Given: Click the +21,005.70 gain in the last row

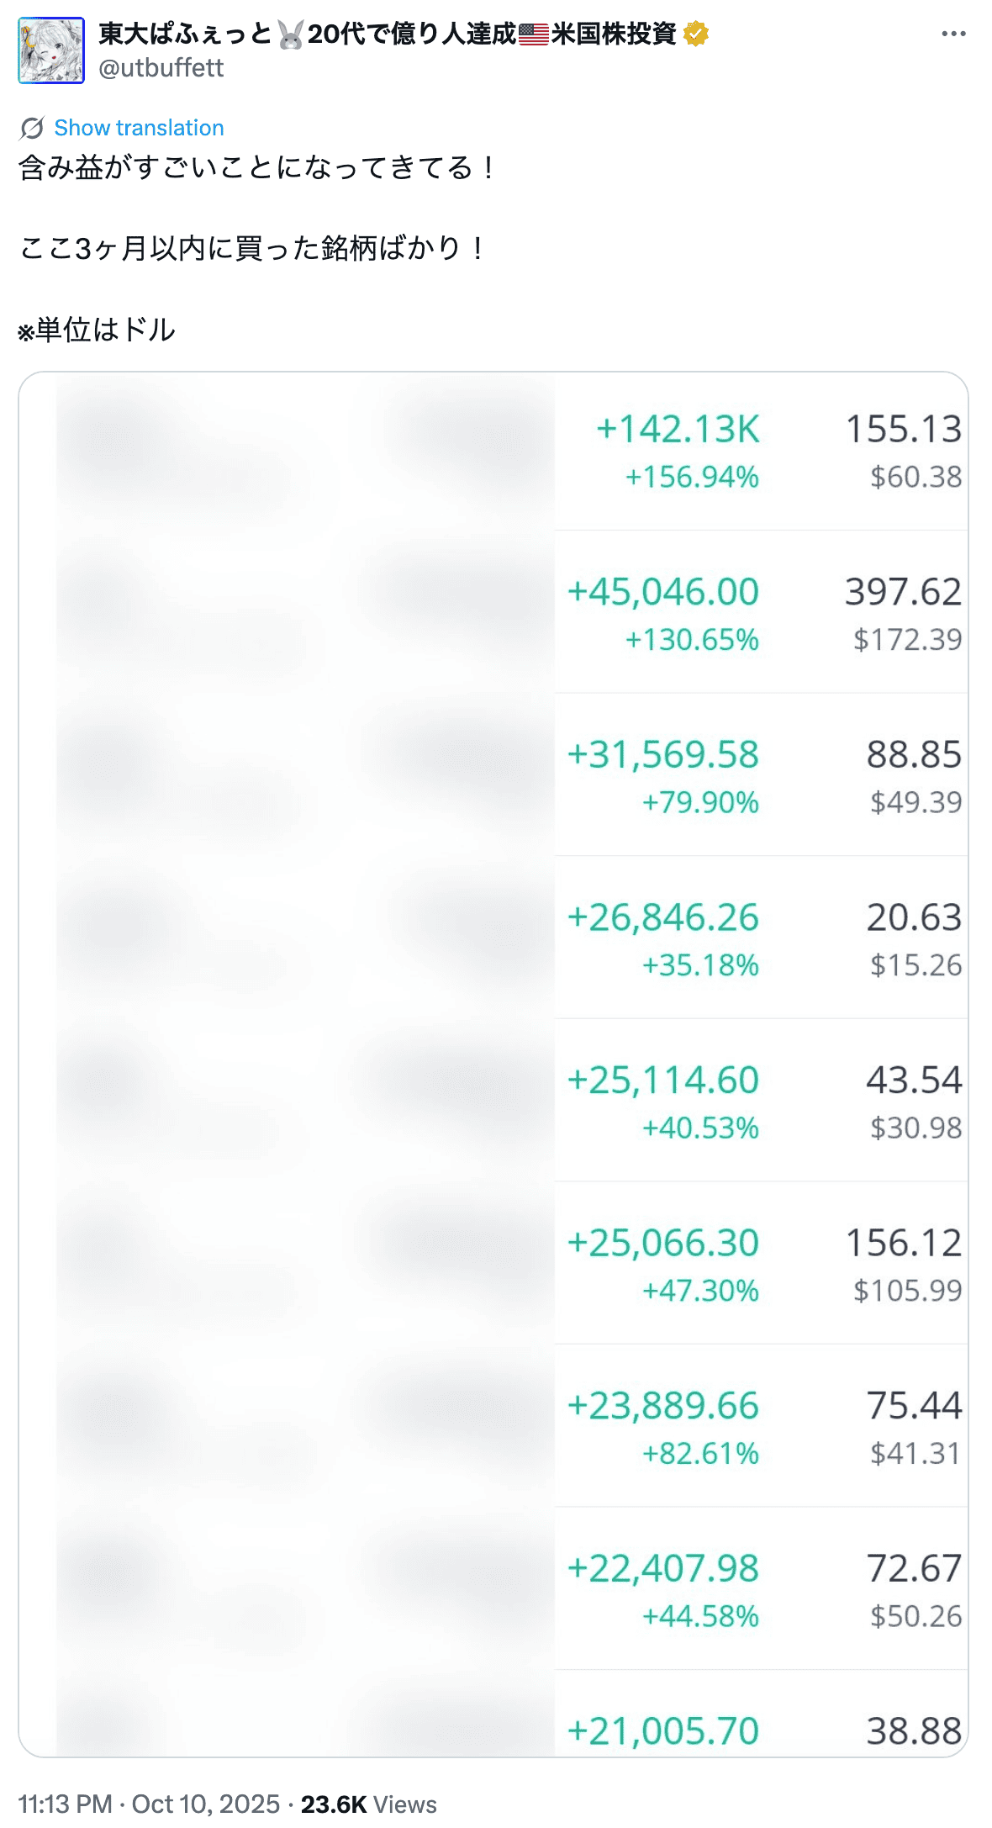Looking at the screenshot, I should (x=663, y=1730).
